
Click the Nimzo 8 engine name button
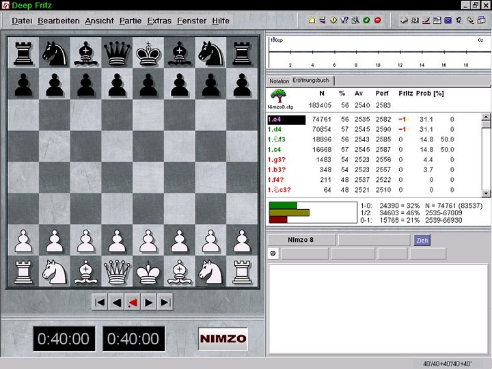[301, 240]
